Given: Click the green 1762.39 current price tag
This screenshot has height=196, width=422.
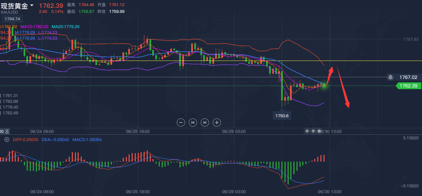Looking at the screenshot, I should point(408,86).
